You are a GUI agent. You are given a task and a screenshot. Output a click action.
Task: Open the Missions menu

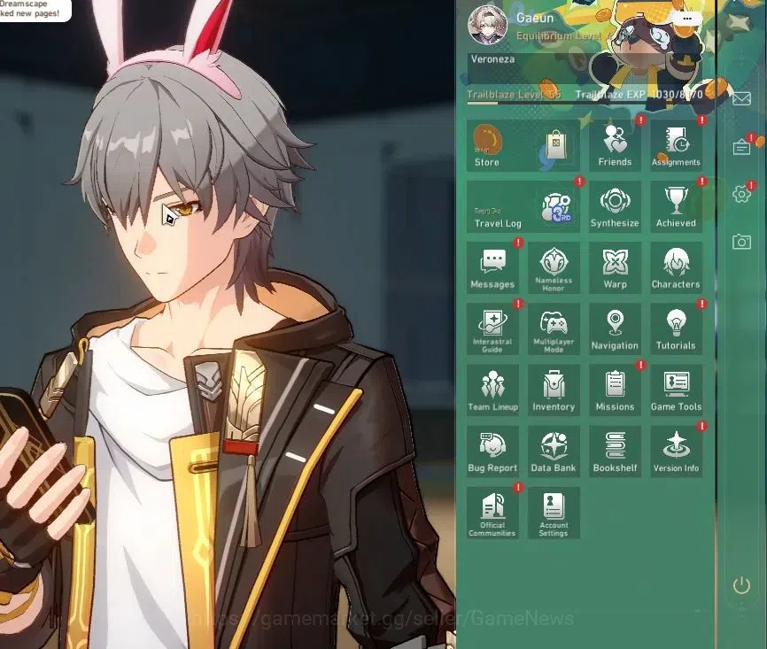click(x=615, y=390)
